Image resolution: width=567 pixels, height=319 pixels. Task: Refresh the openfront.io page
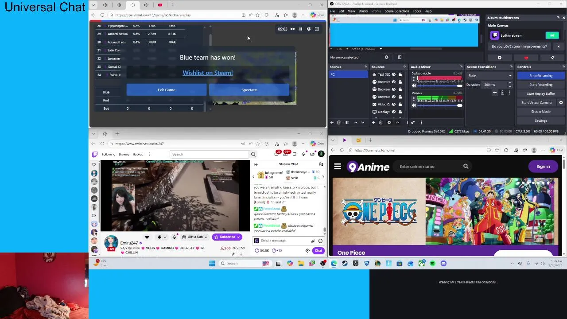coord(102,15)
